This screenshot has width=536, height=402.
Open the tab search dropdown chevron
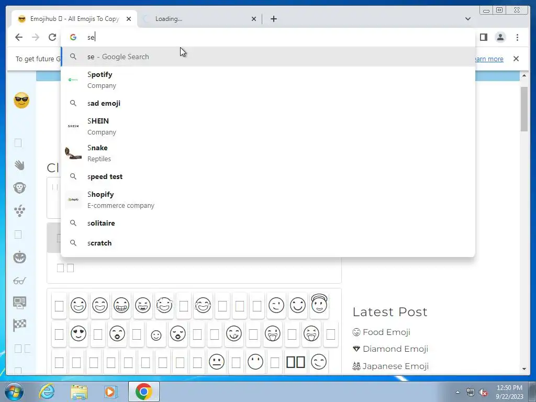[468, 19]
